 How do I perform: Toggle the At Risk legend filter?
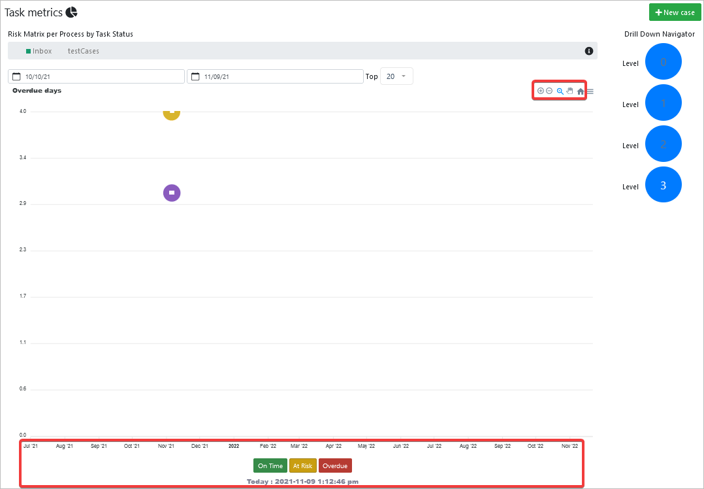pyautogui.click(x=302, y=465)
